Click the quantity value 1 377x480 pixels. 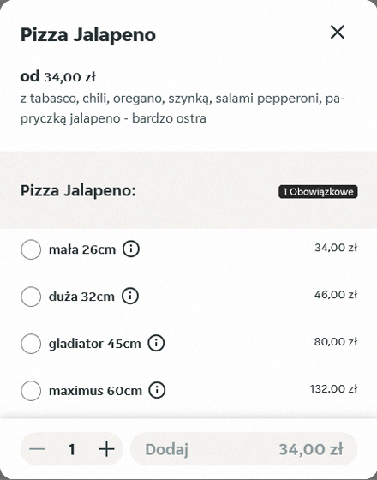(72, 449)
